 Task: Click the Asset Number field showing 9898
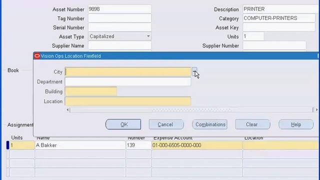(x=120, y=9)
